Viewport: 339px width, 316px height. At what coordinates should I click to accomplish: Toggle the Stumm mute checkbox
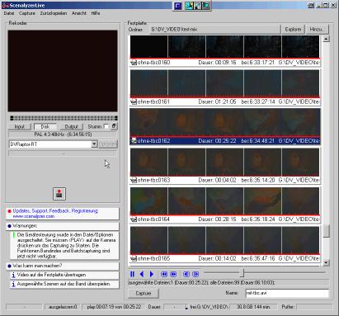pyautogui.click(x=106, y=126)
